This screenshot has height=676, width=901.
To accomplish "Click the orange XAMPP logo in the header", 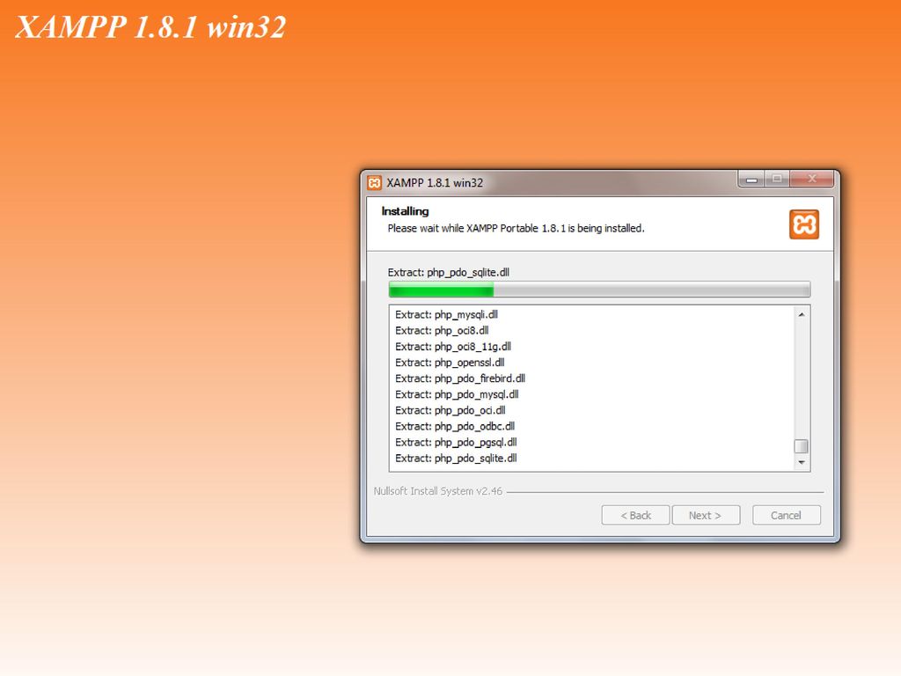I will (804, 224).
